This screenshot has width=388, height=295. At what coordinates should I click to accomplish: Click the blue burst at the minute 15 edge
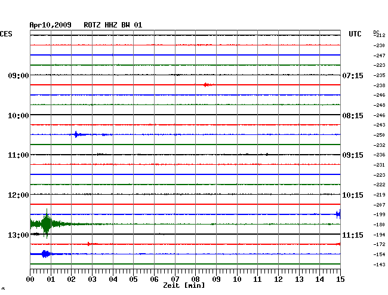pos(338,214)
